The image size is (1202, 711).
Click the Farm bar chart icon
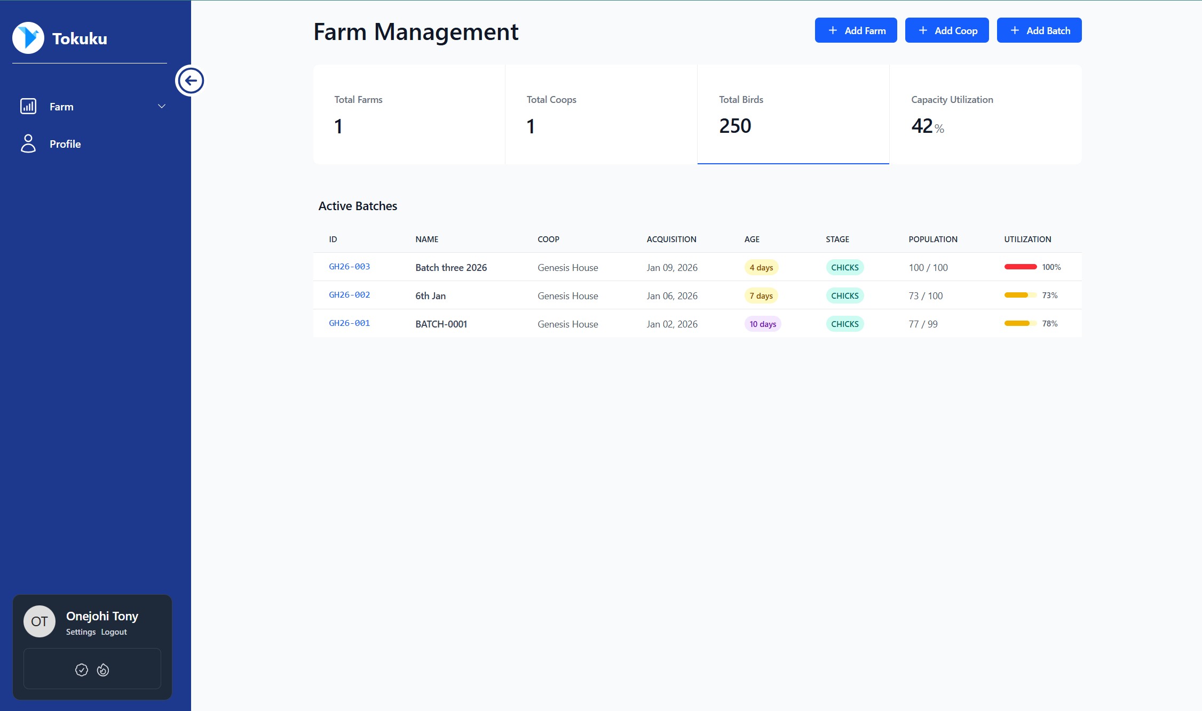click(x=28, y=106)
